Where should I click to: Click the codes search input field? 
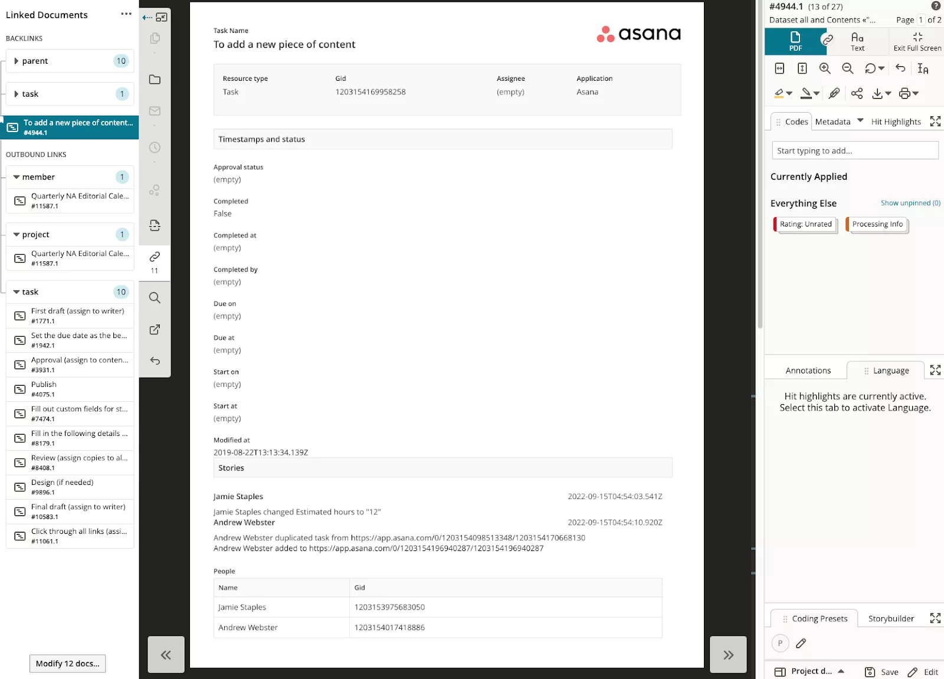click(855, 150)
